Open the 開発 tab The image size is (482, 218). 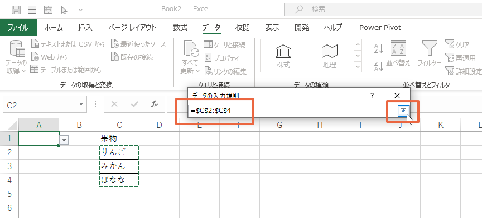(302, 28)
